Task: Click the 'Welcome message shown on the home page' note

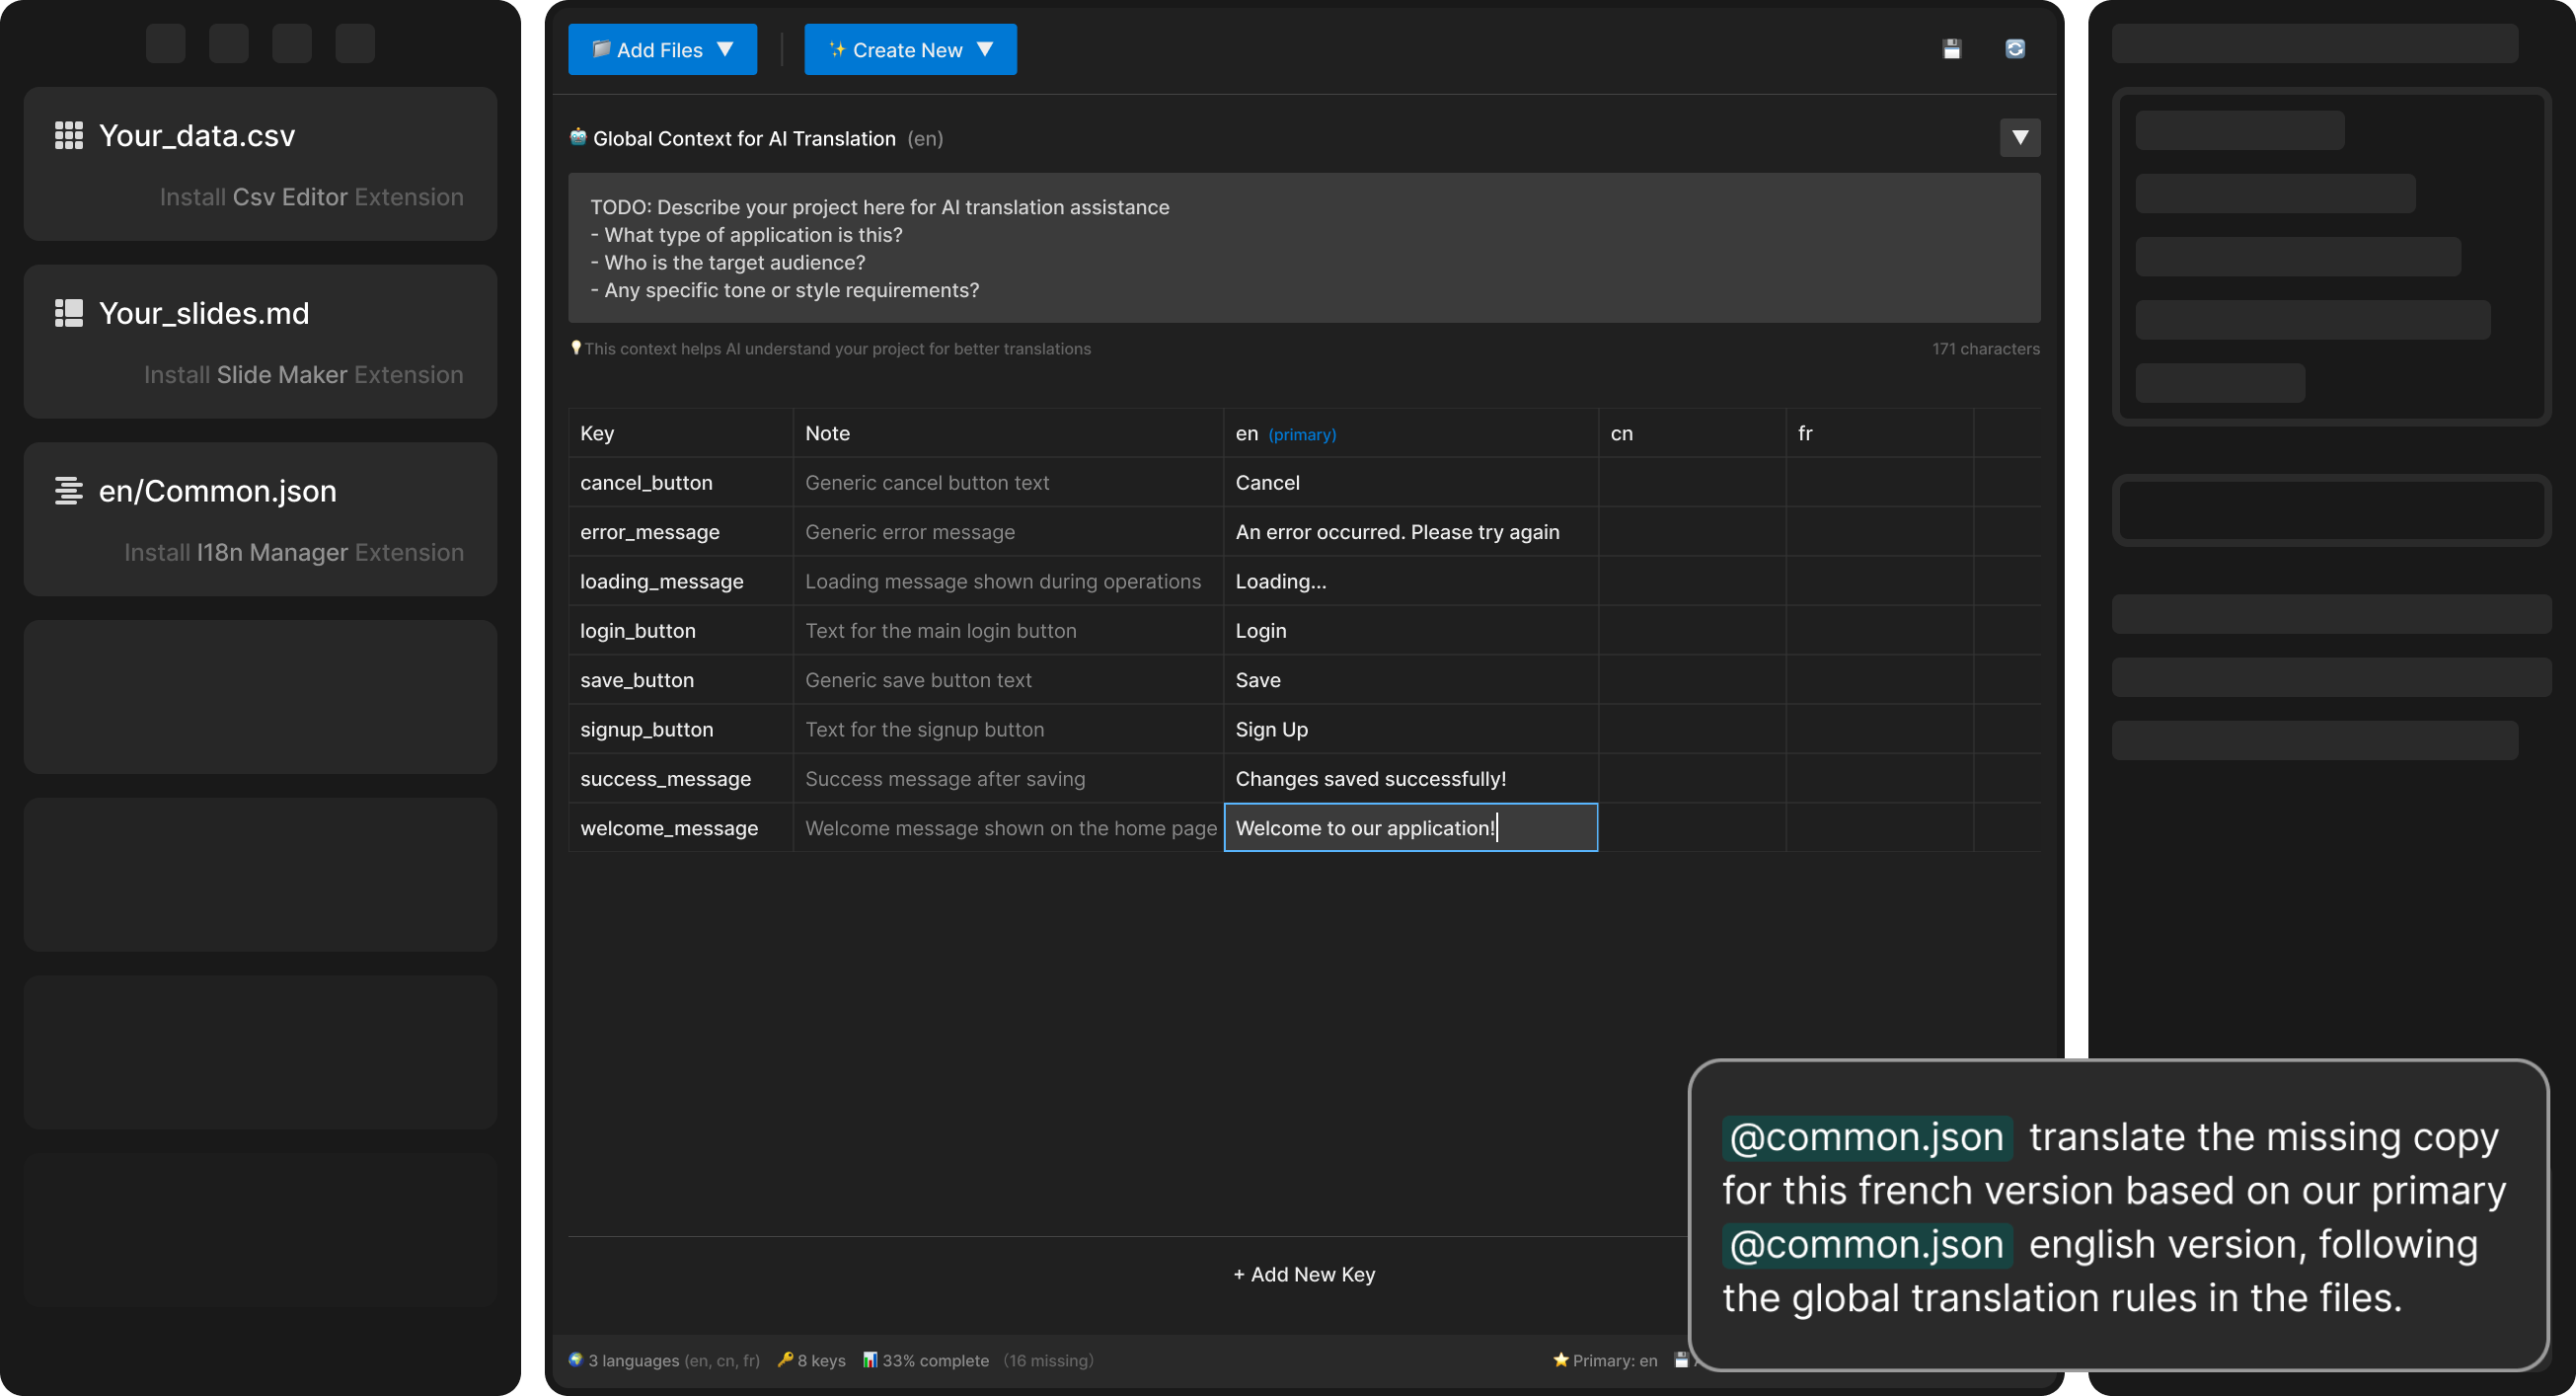Action: (1009, 828)
